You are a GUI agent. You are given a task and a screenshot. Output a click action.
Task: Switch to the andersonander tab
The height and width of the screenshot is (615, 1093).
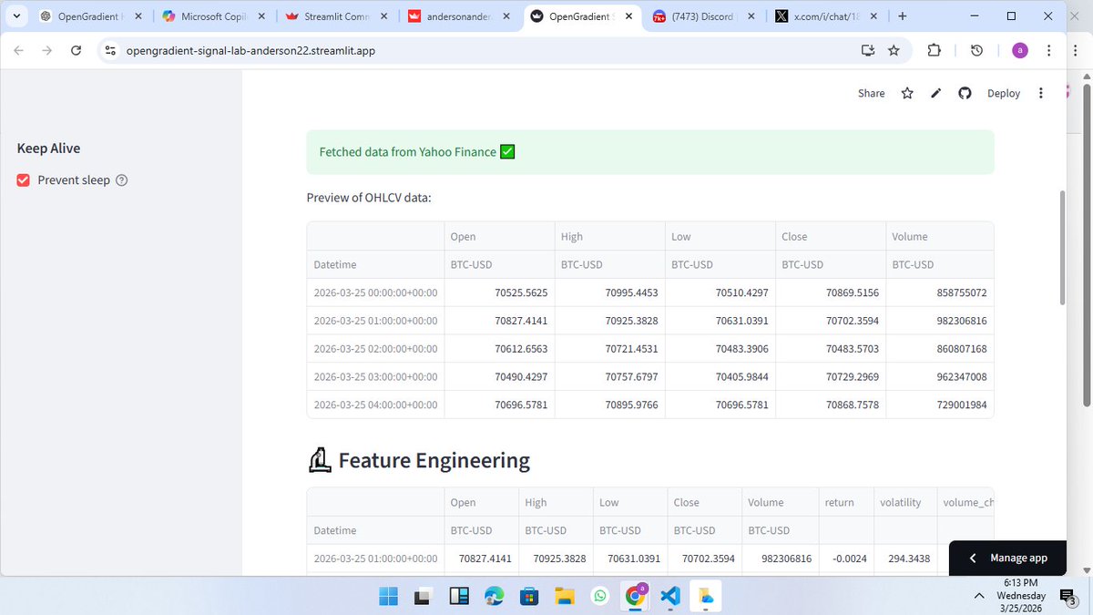click(x=457, y=16)
